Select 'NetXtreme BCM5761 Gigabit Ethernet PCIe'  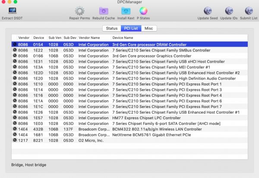(x=152, y=135)
